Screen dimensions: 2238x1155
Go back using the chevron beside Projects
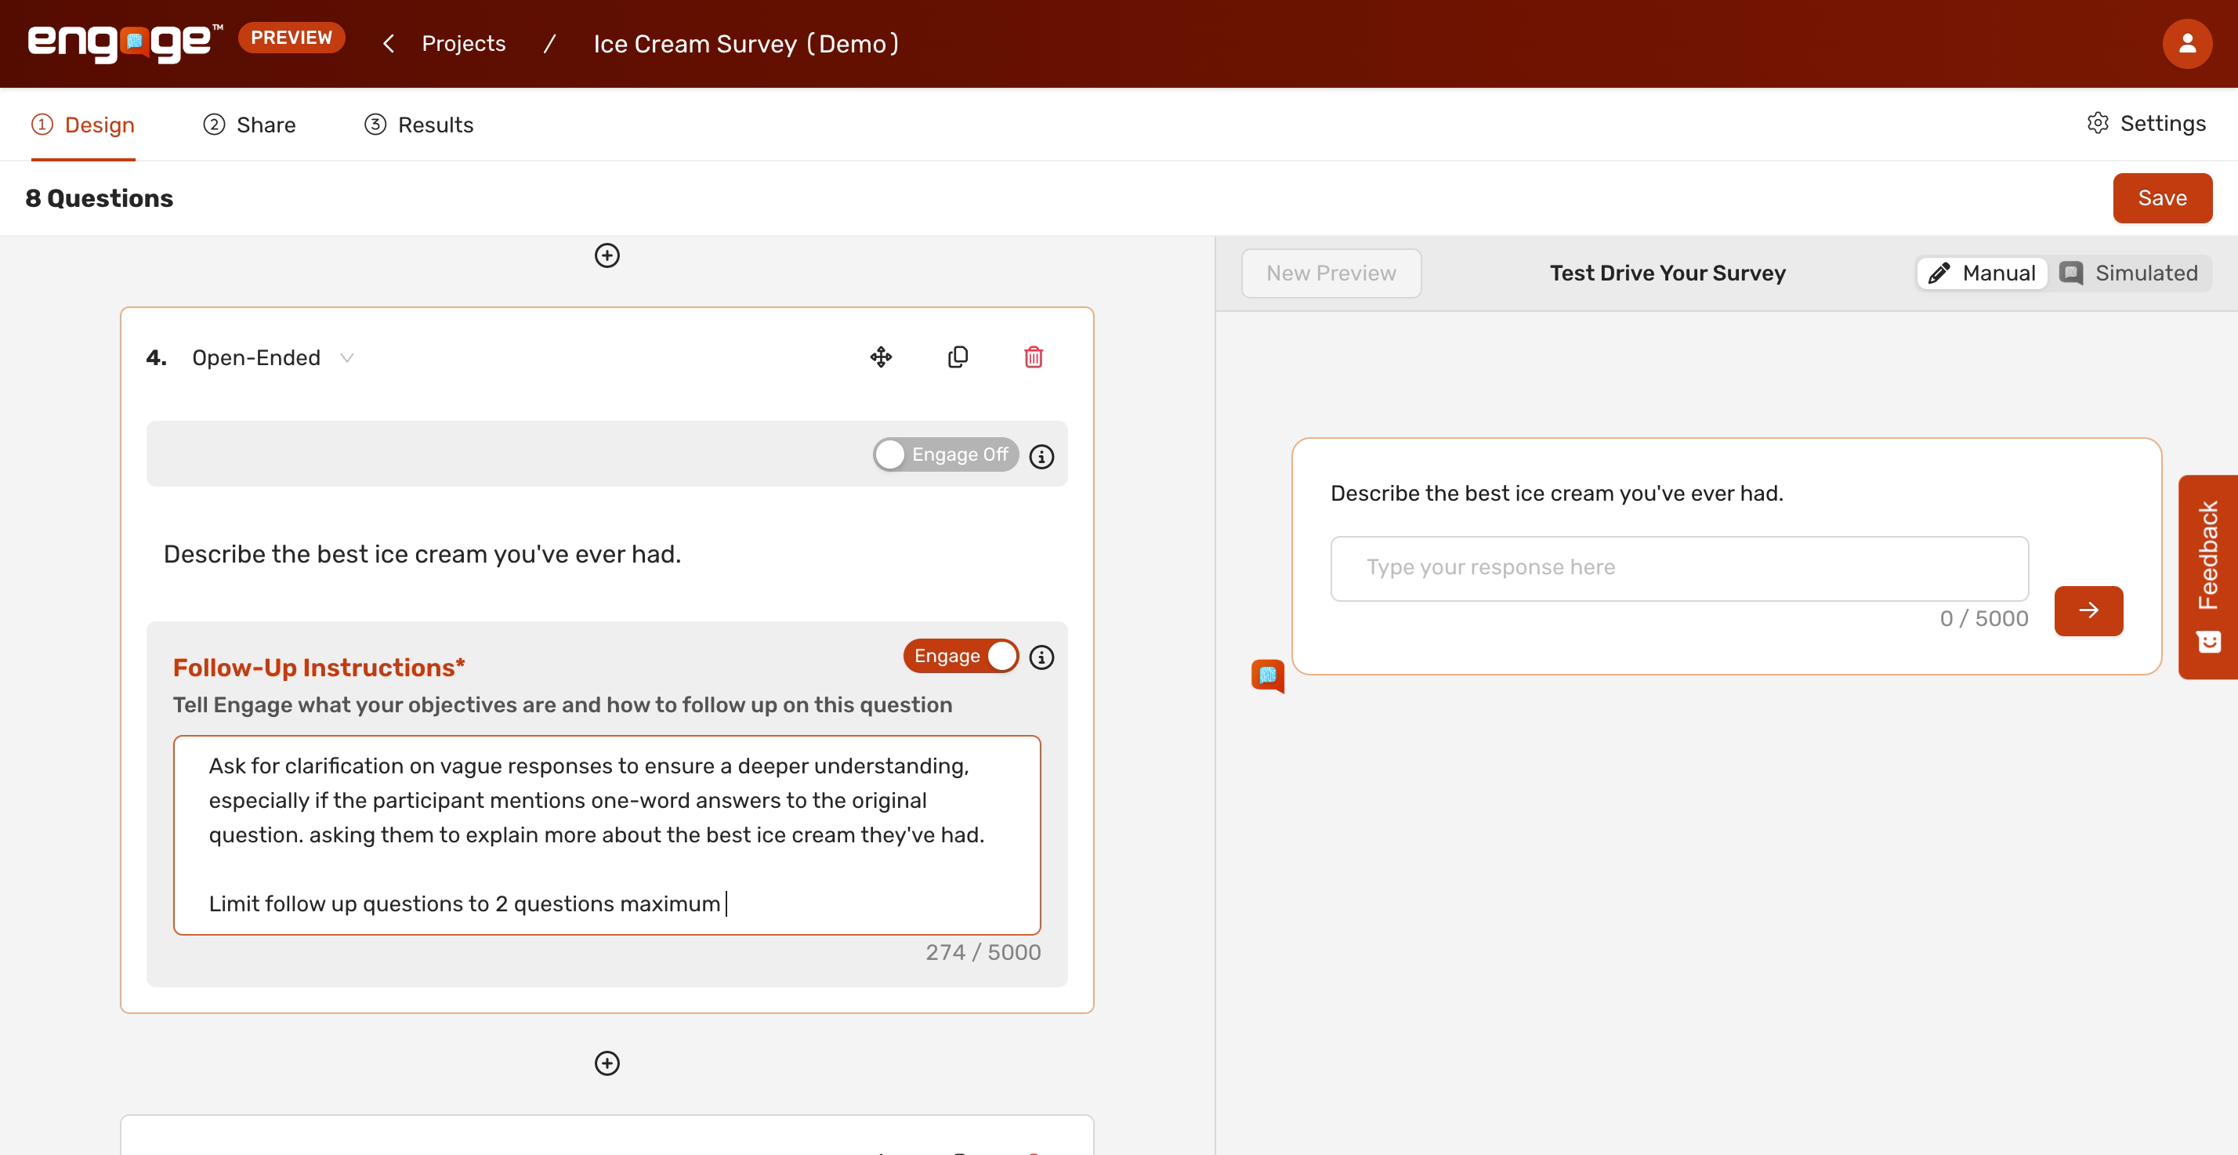tap(389, 43)
